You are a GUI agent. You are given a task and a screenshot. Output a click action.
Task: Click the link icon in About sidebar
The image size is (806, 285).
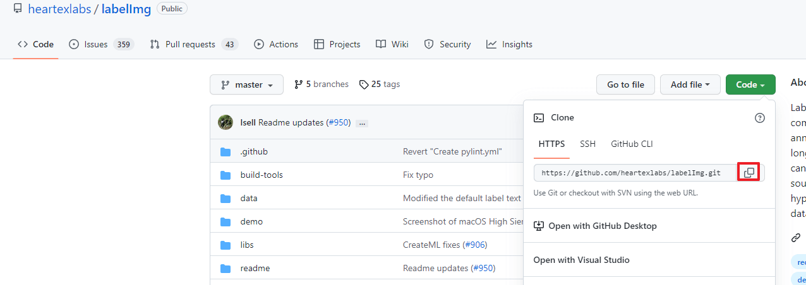796,238
